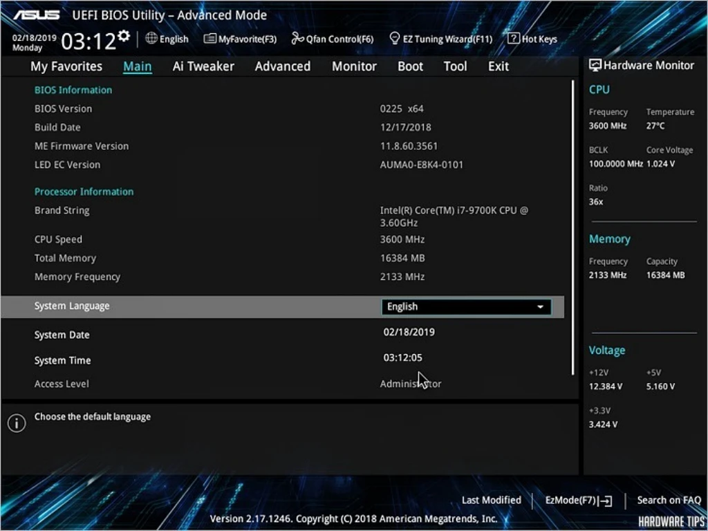Open the MyFavorite(F3) icon
Screen dimensions: 708x531
click(x=210, y=39)
